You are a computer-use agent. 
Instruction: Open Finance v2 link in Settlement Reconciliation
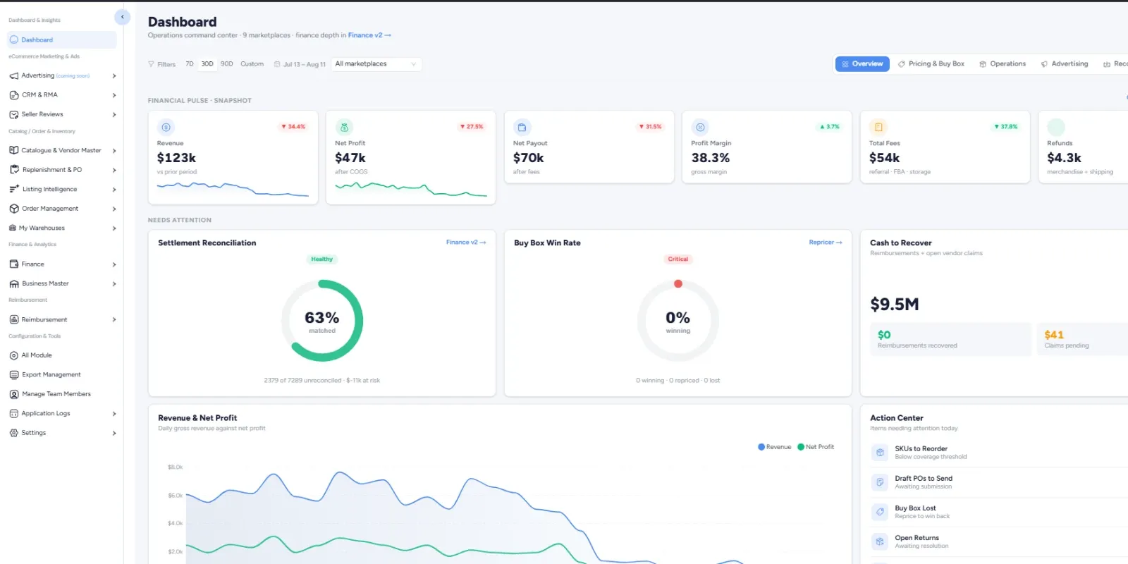466,243
